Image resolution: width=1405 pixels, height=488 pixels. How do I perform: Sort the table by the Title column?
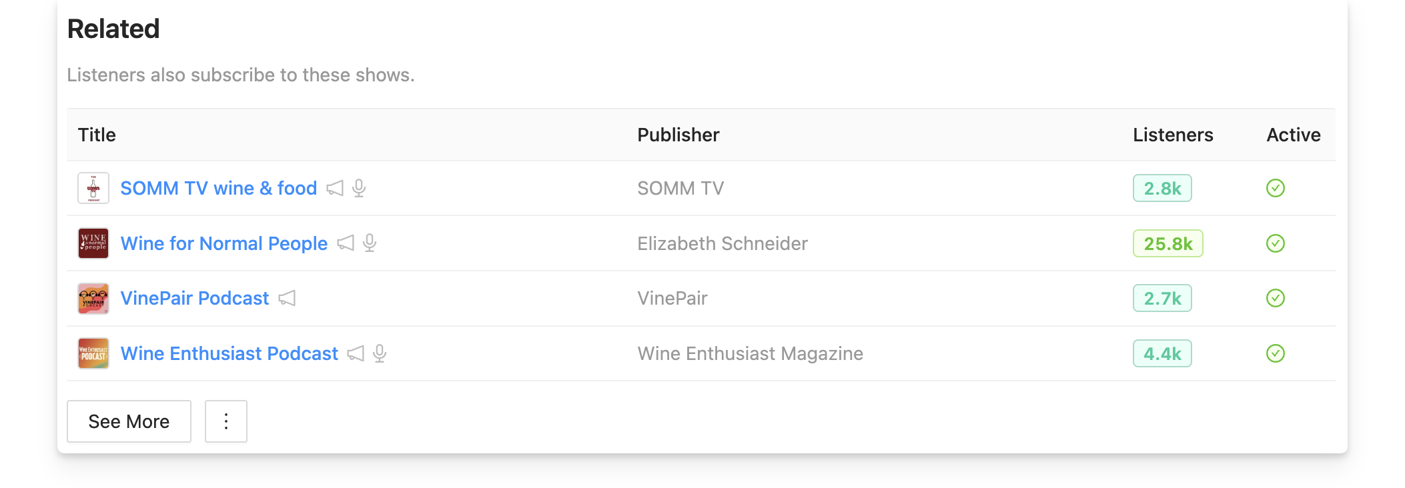pyautogui.click(x=97, y=135)
